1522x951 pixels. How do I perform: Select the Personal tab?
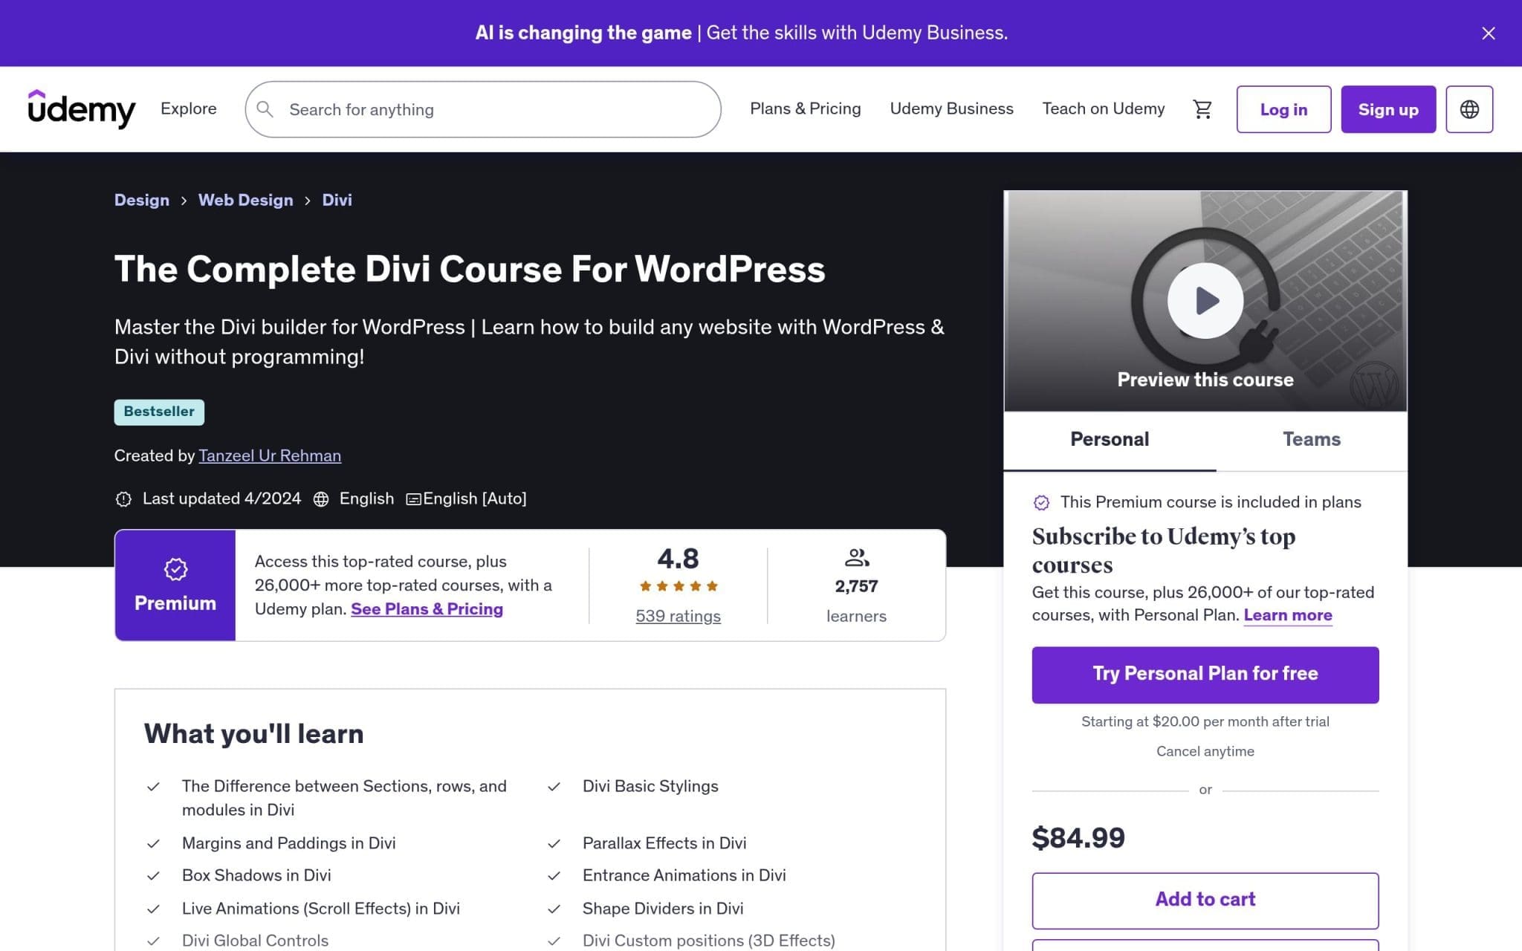(x=1109, y=439)
